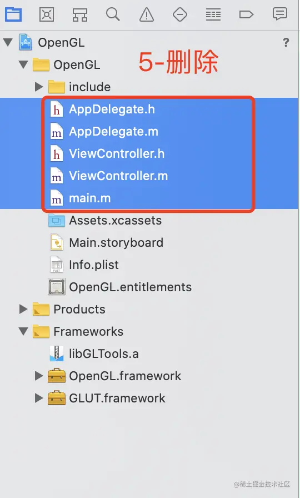The image size is (300, 498).
Task: Show the Report navigator speech-bubble icon
Action: tap(279, 14)
